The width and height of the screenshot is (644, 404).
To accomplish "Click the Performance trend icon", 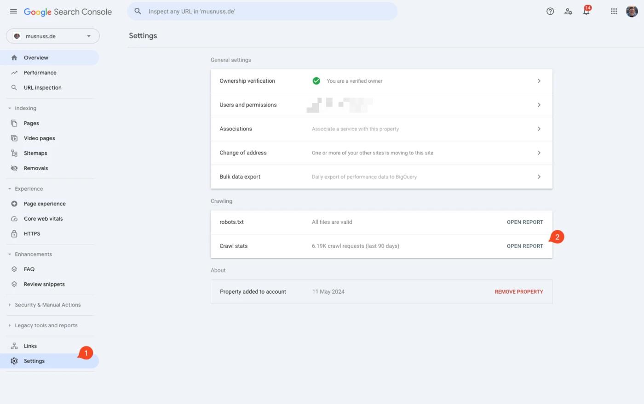I will pyautogui.click(x=14, y=73).
